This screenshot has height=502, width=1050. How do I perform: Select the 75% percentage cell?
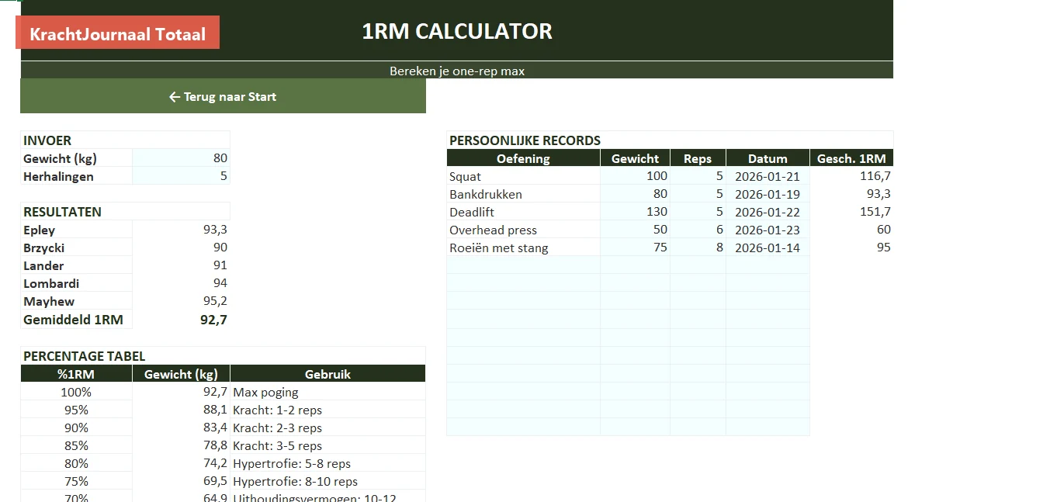[x=76, y=481]
